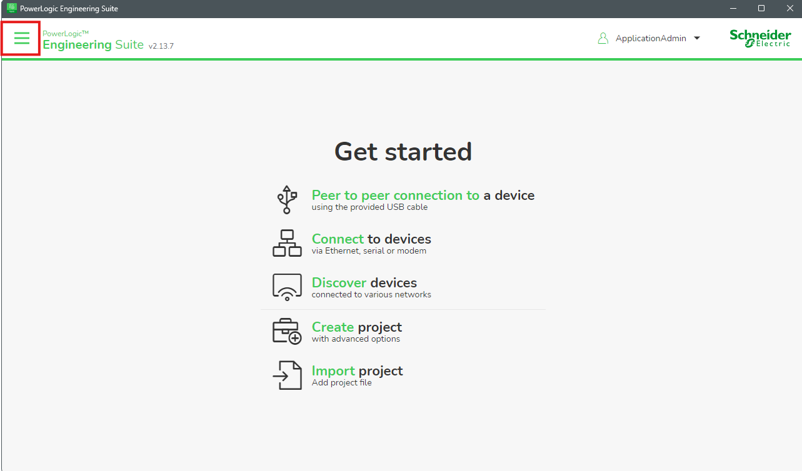Open Peer to peer connection to a device

pos(423,196)
